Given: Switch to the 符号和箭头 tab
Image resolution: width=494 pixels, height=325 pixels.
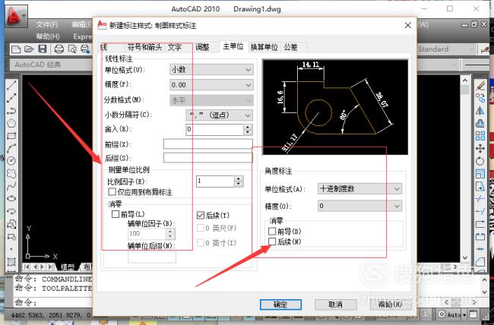Looking at the screenshot, I should point(144,47).
